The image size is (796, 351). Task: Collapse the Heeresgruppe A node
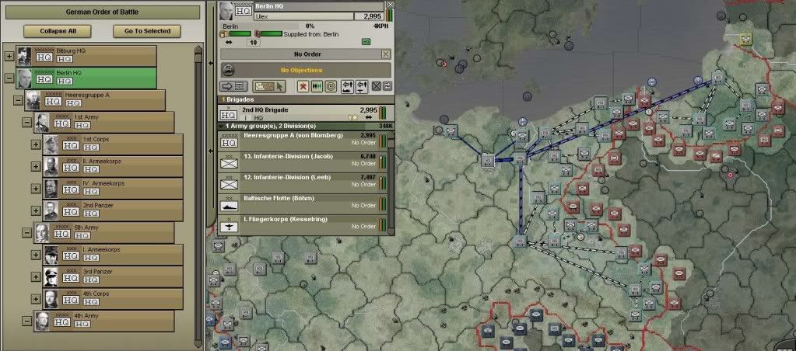(18, 100)
